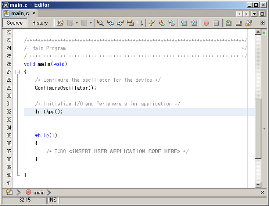Click the Initialize I/O and Peripherals comment
Screen dimensions: 269x206
tap(108, 104)
